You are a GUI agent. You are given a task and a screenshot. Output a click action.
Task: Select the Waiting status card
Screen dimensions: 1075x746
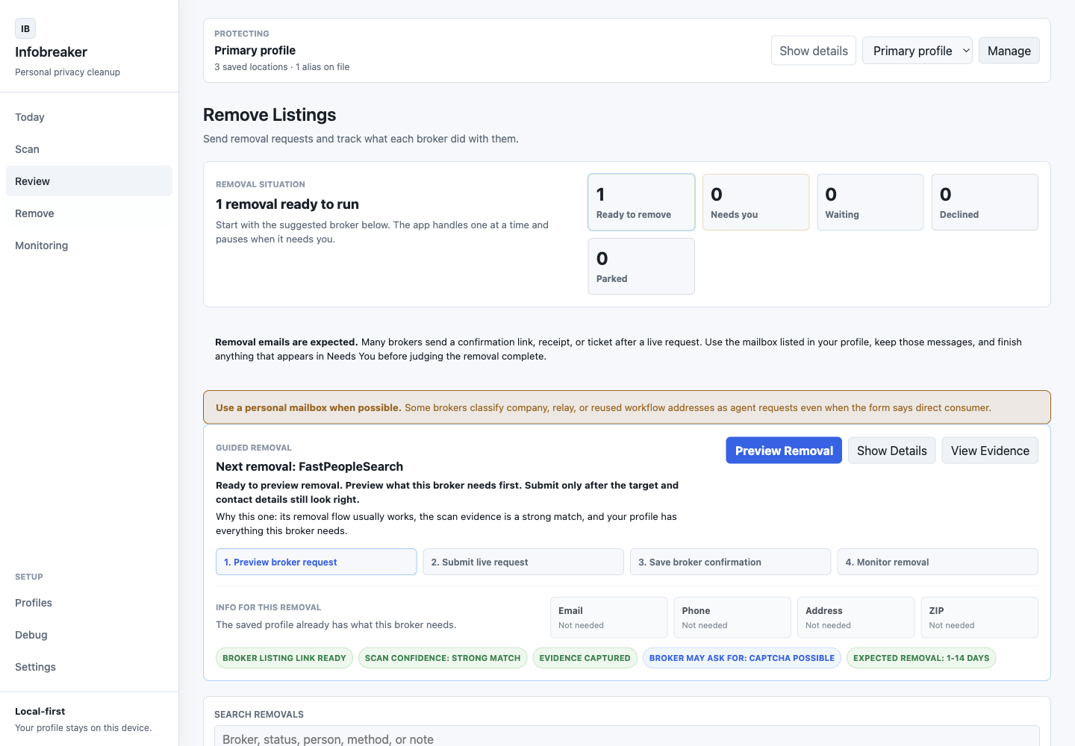870,202
